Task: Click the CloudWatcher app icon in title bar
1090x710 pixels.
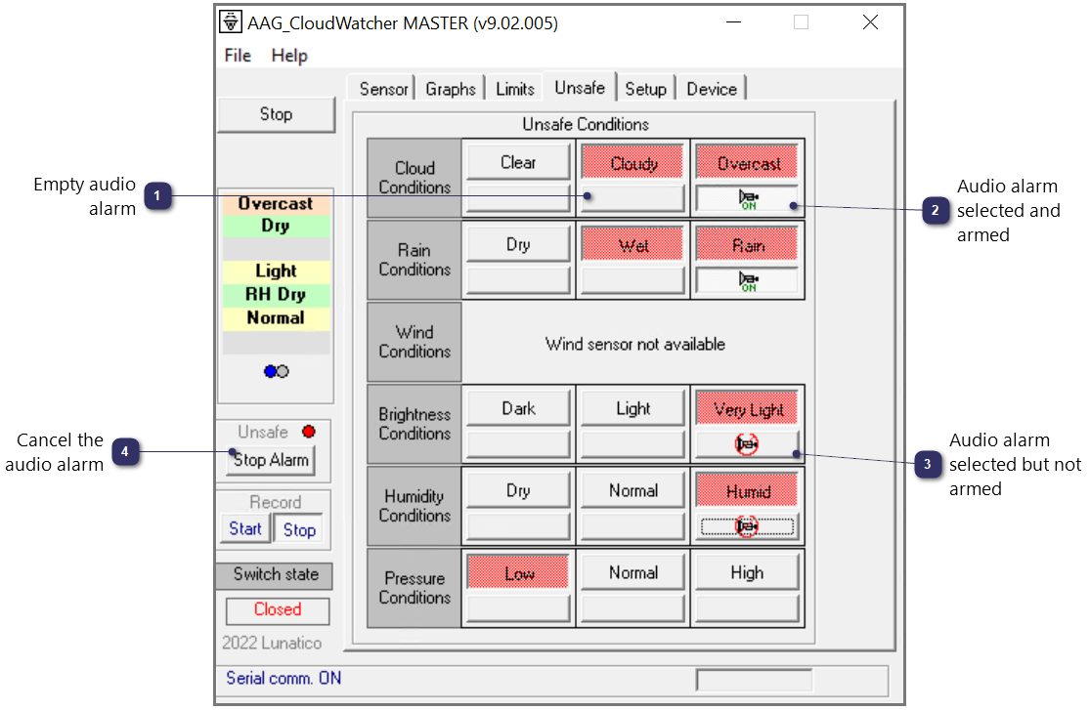Action: pos(230,22)
